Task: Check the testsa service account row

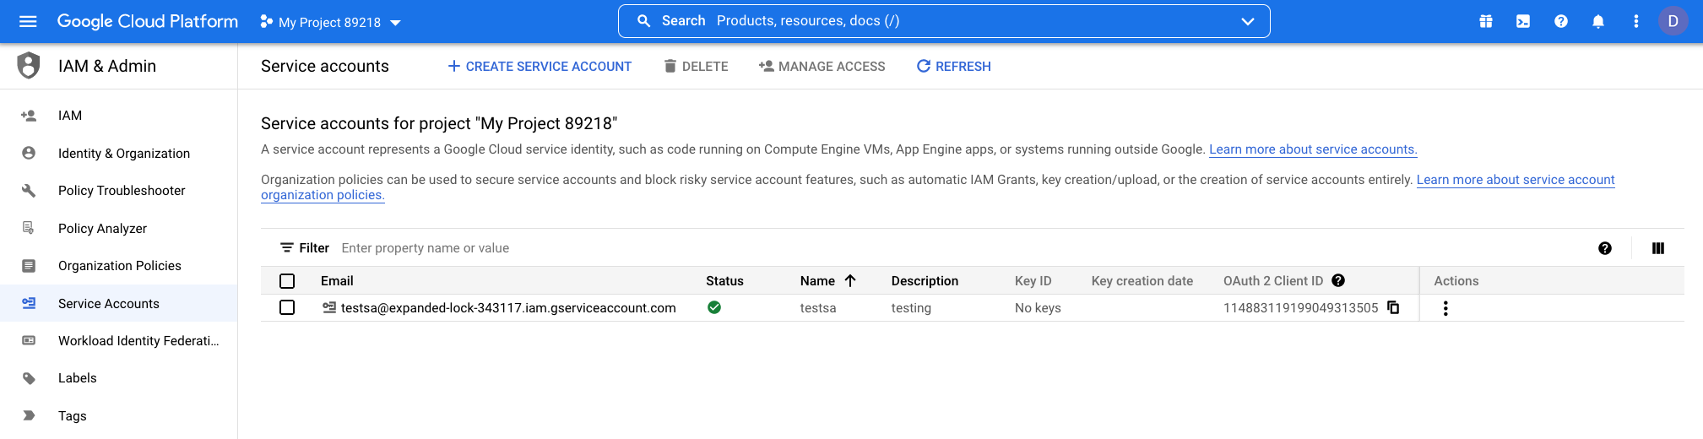Action: [287, 307]
